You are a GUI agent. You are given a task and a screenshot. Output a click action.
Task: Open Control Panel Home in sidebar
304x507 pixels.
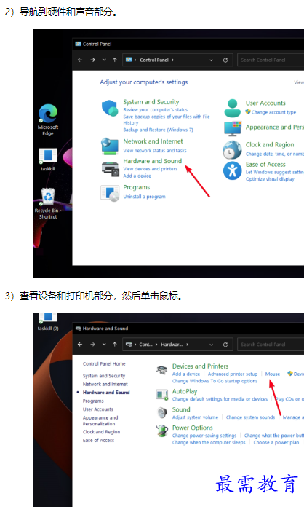click(104, 363)
